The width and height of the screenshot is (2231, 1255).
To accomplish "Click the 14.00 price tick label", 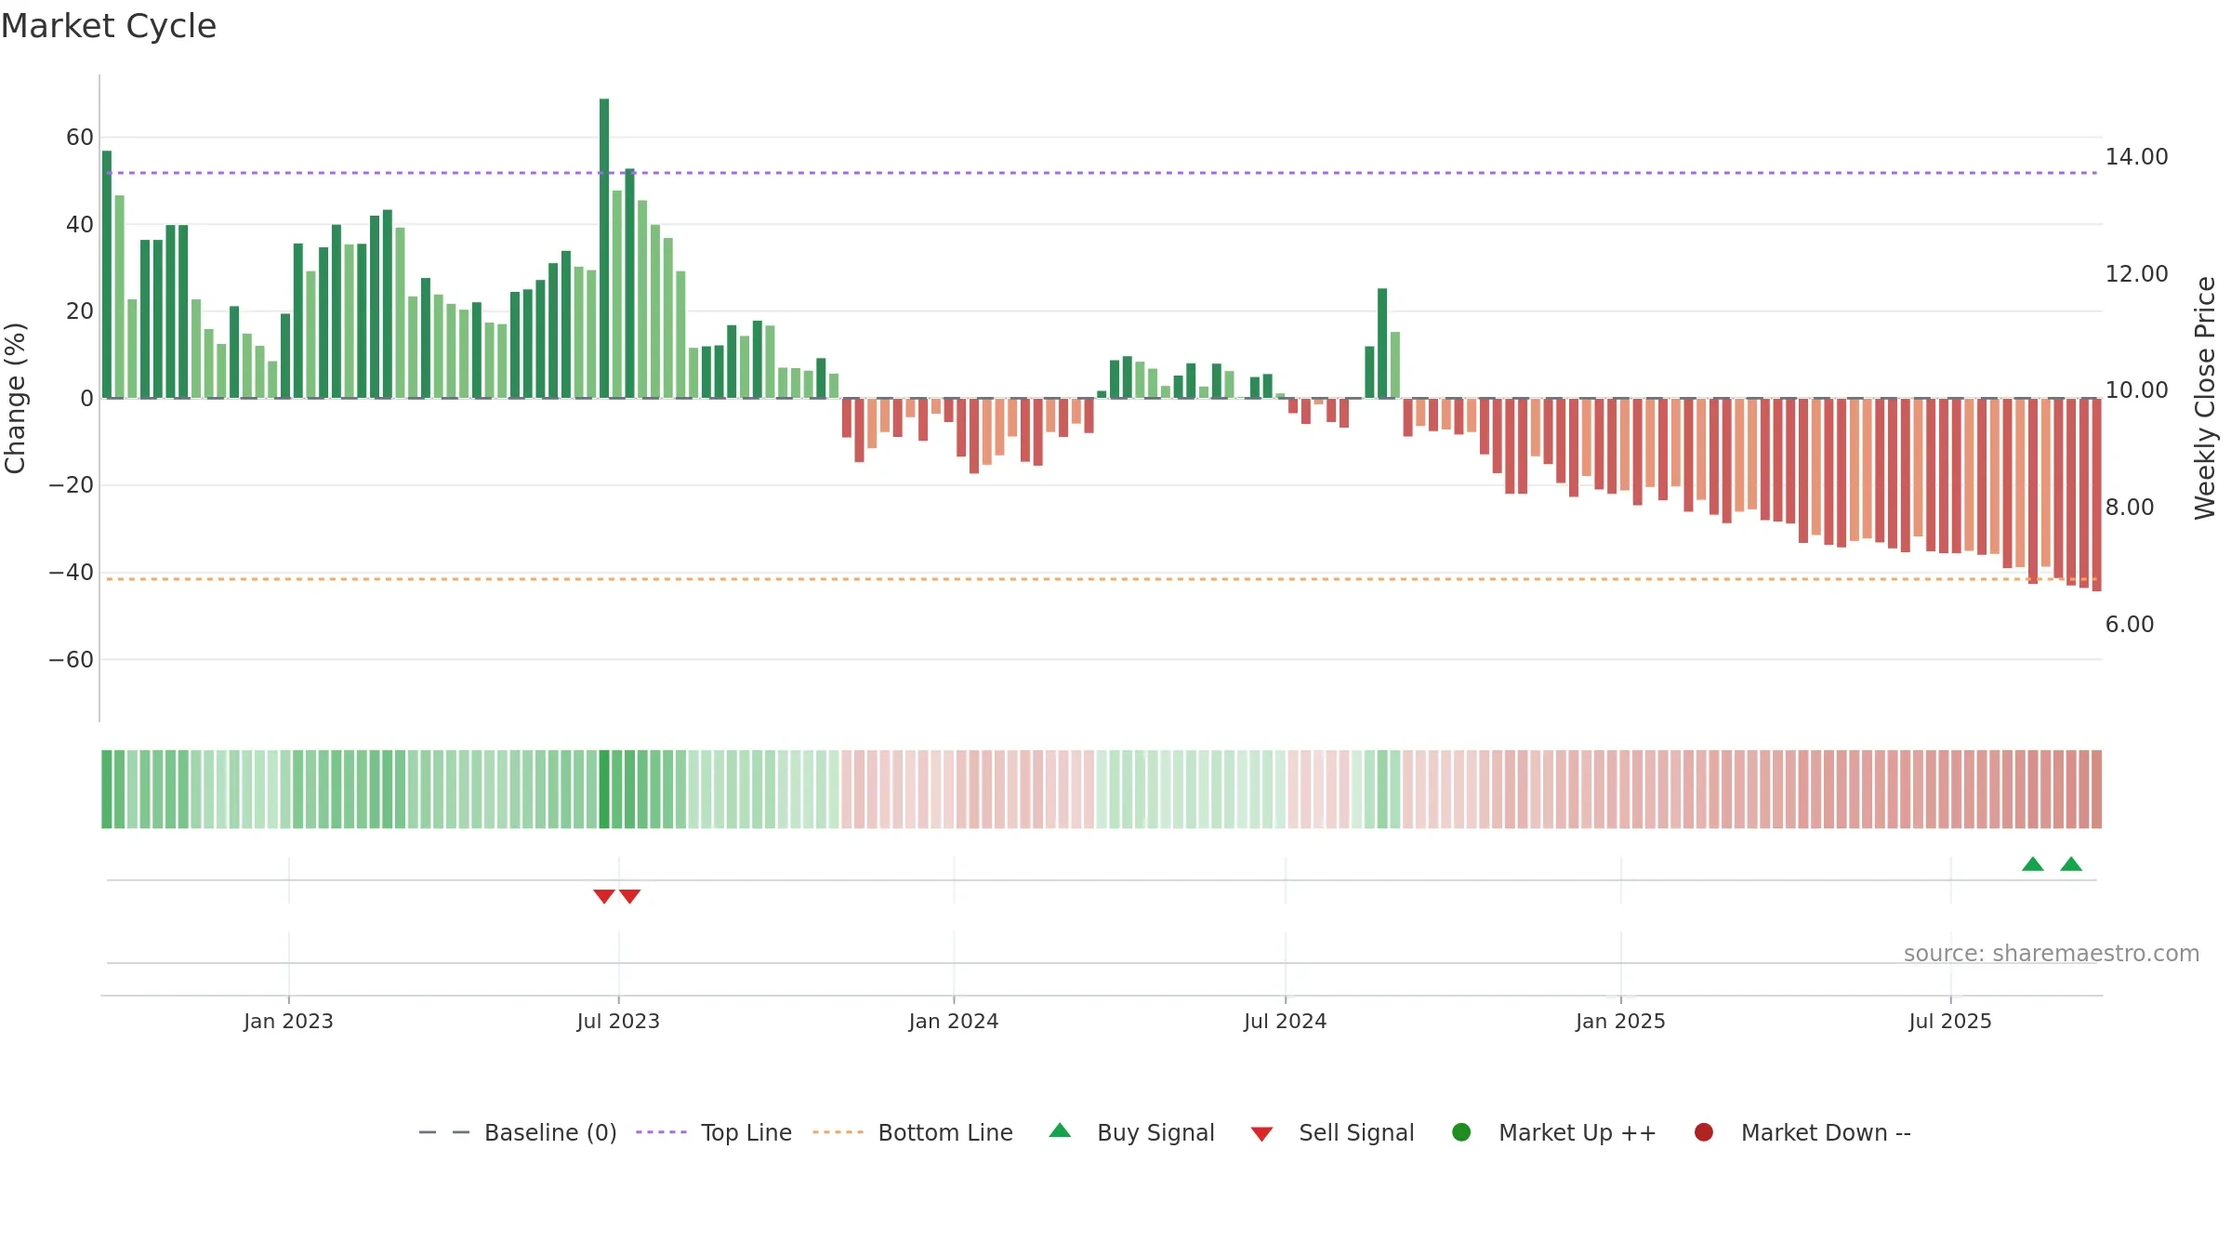I will click(2137, 157).
